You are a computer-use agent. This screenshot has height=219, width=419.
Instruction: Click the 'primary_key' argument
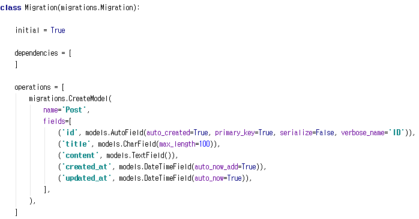(235, 133)
